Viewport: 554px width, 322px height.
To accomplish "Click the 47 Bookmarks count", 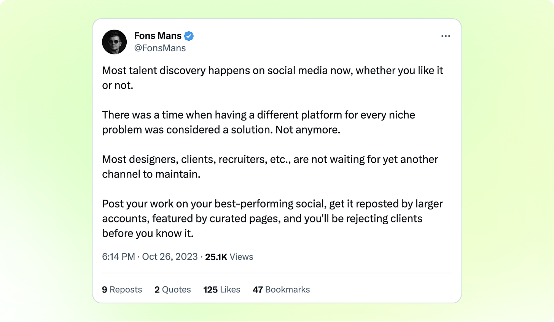I will [x=281, y=290].
